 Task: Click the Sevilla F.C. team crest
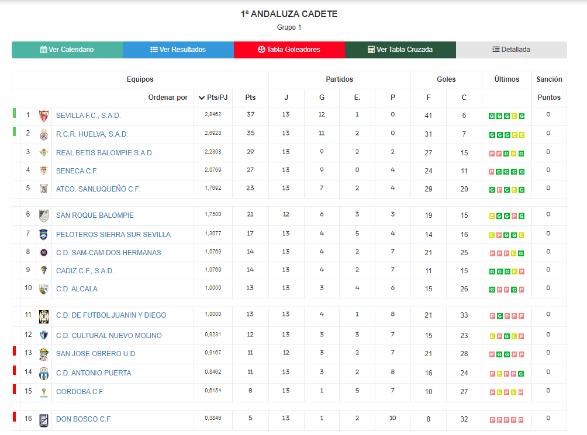coord(44,116)
